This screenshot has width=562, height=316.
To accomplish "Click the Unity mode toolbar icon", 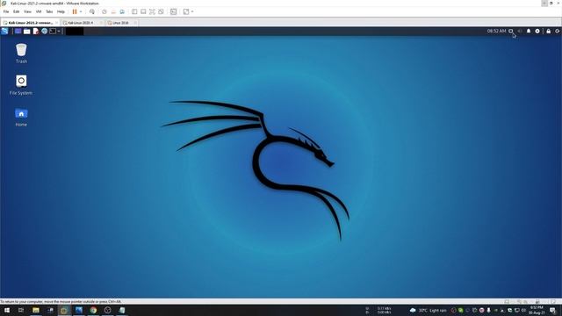I will click(161, 11).
